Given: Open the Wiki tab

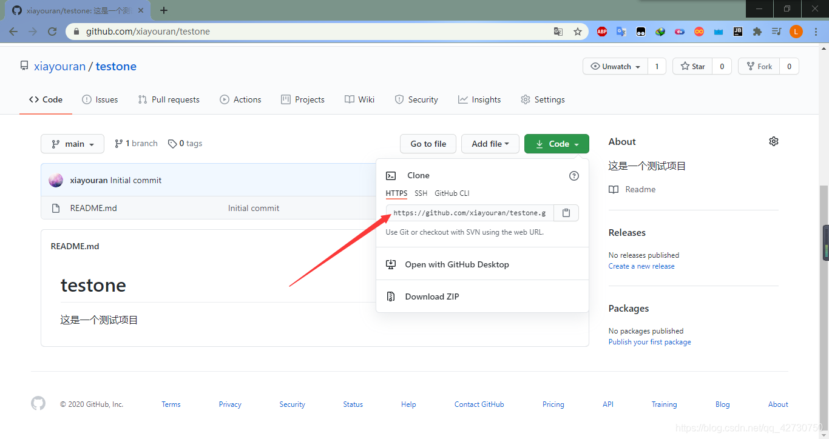Looking at the screenshot, I should (x=360, y=99).
